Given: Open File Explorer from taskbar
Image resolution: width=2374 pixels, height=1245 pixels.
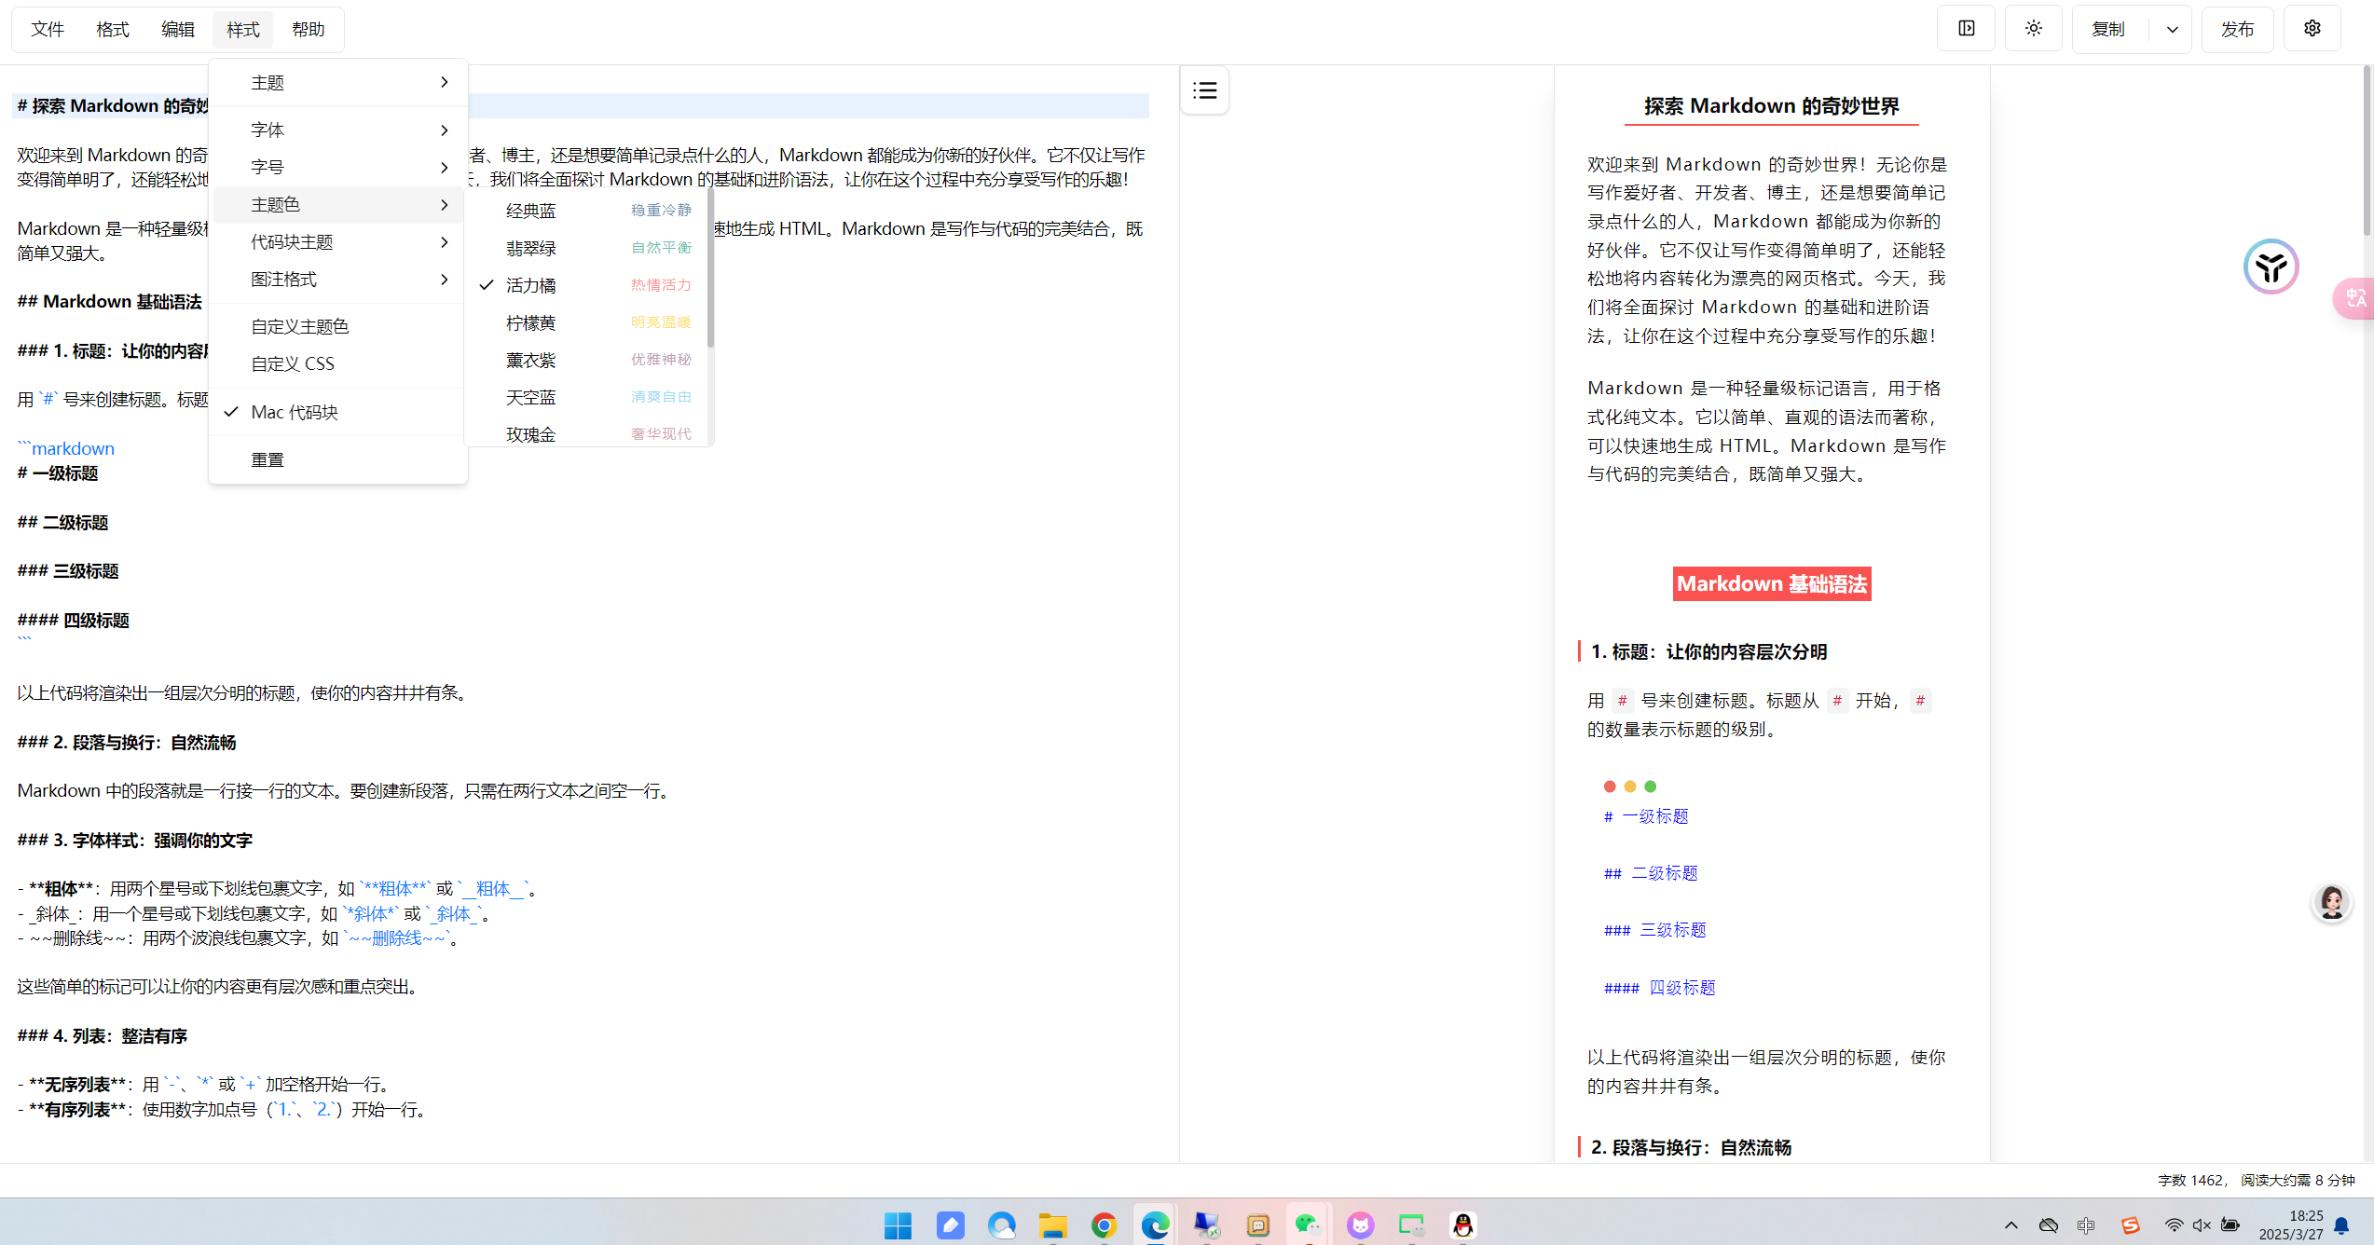Looking at the screenshot, I should (1052, 1225).
